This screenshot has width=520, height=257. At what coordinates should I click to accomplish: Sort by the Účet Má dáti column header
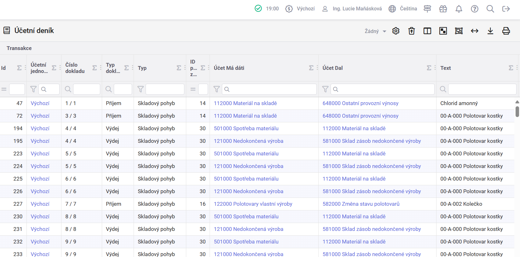[x=229, y=68]
